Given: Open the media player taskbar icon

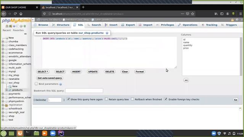Looking at the screenshot, I should coord(45,134).
